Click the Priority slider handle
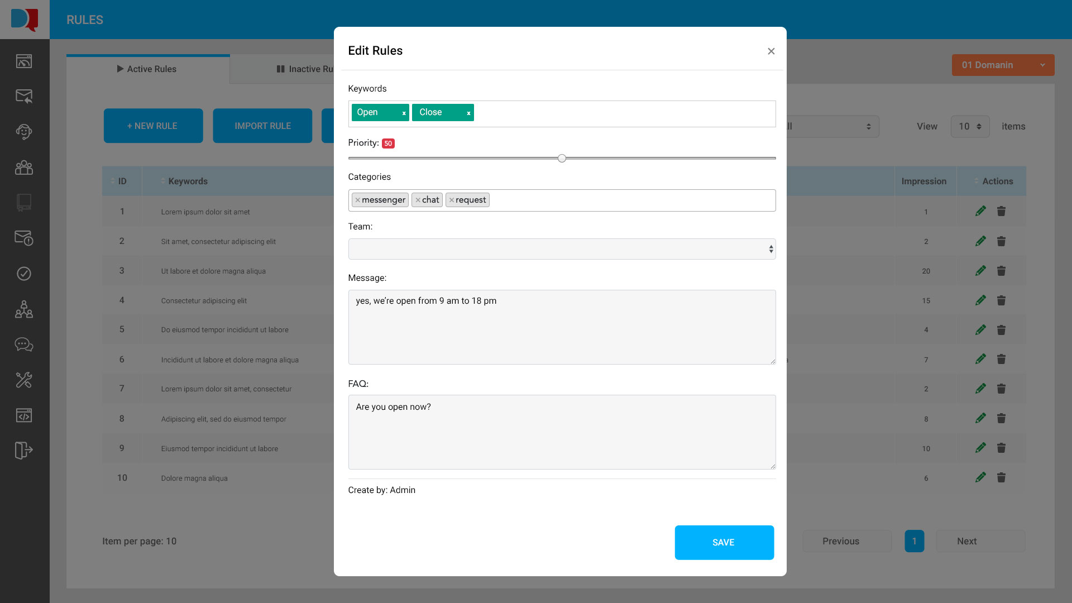The image size is (1072, 603). (x=562, y=159)
